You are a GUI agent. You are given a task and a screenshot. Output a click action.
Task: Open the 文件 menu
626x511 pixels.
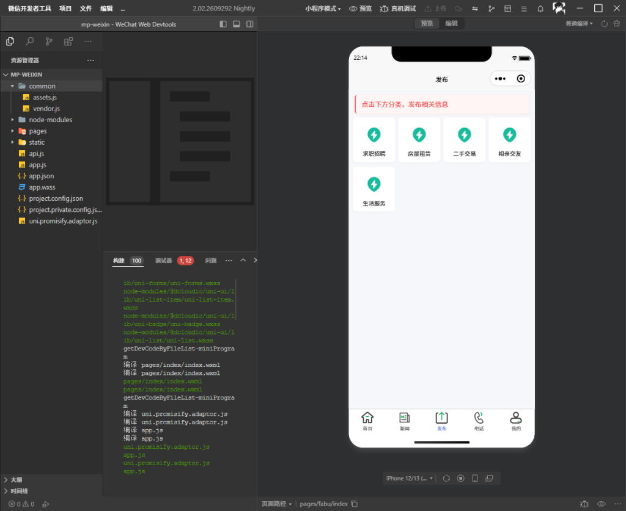[86, 9]
